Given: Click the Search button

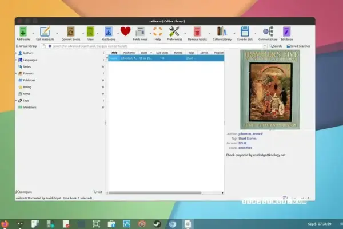Looking at the screenshot, I should pos(276,46).
